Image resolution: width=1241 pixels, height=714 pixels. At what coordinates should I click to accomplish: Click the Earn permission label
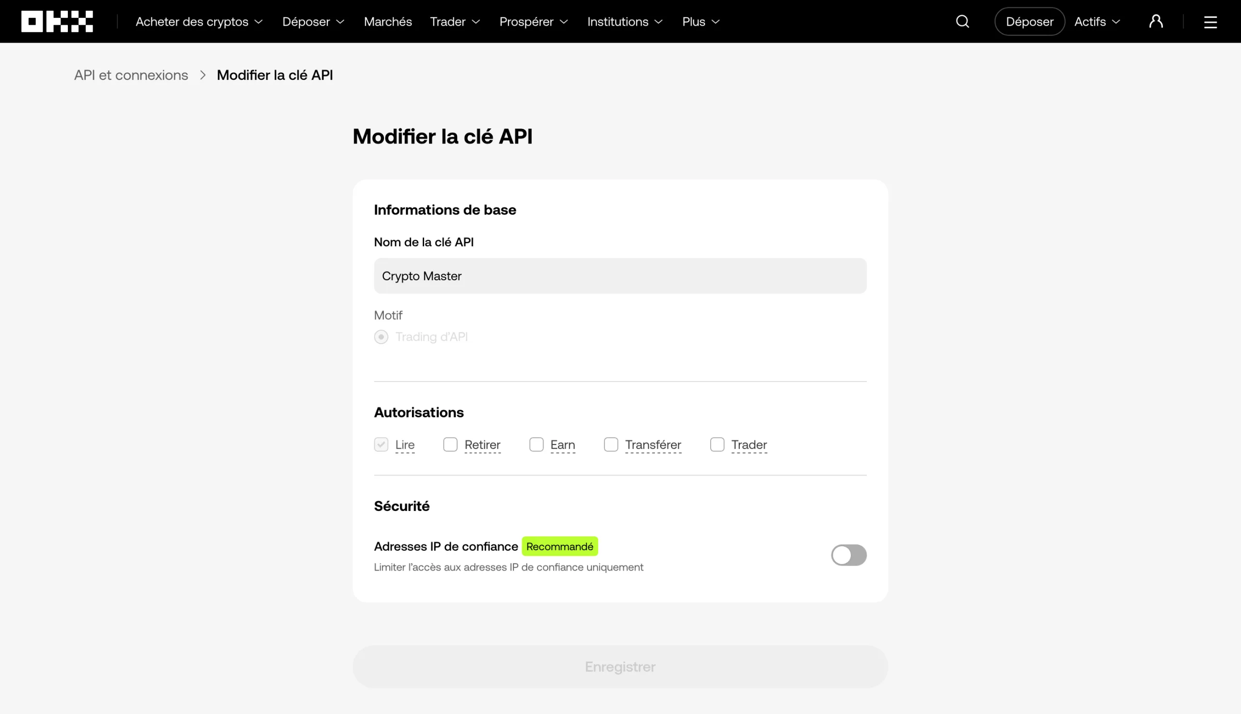563,445
